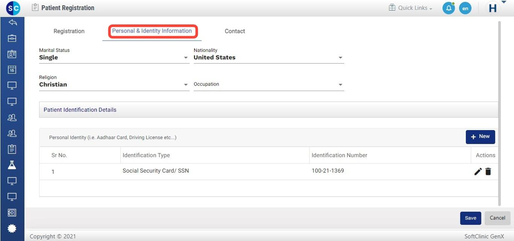Open the clipboard sidebar icon

pos(12,149)
